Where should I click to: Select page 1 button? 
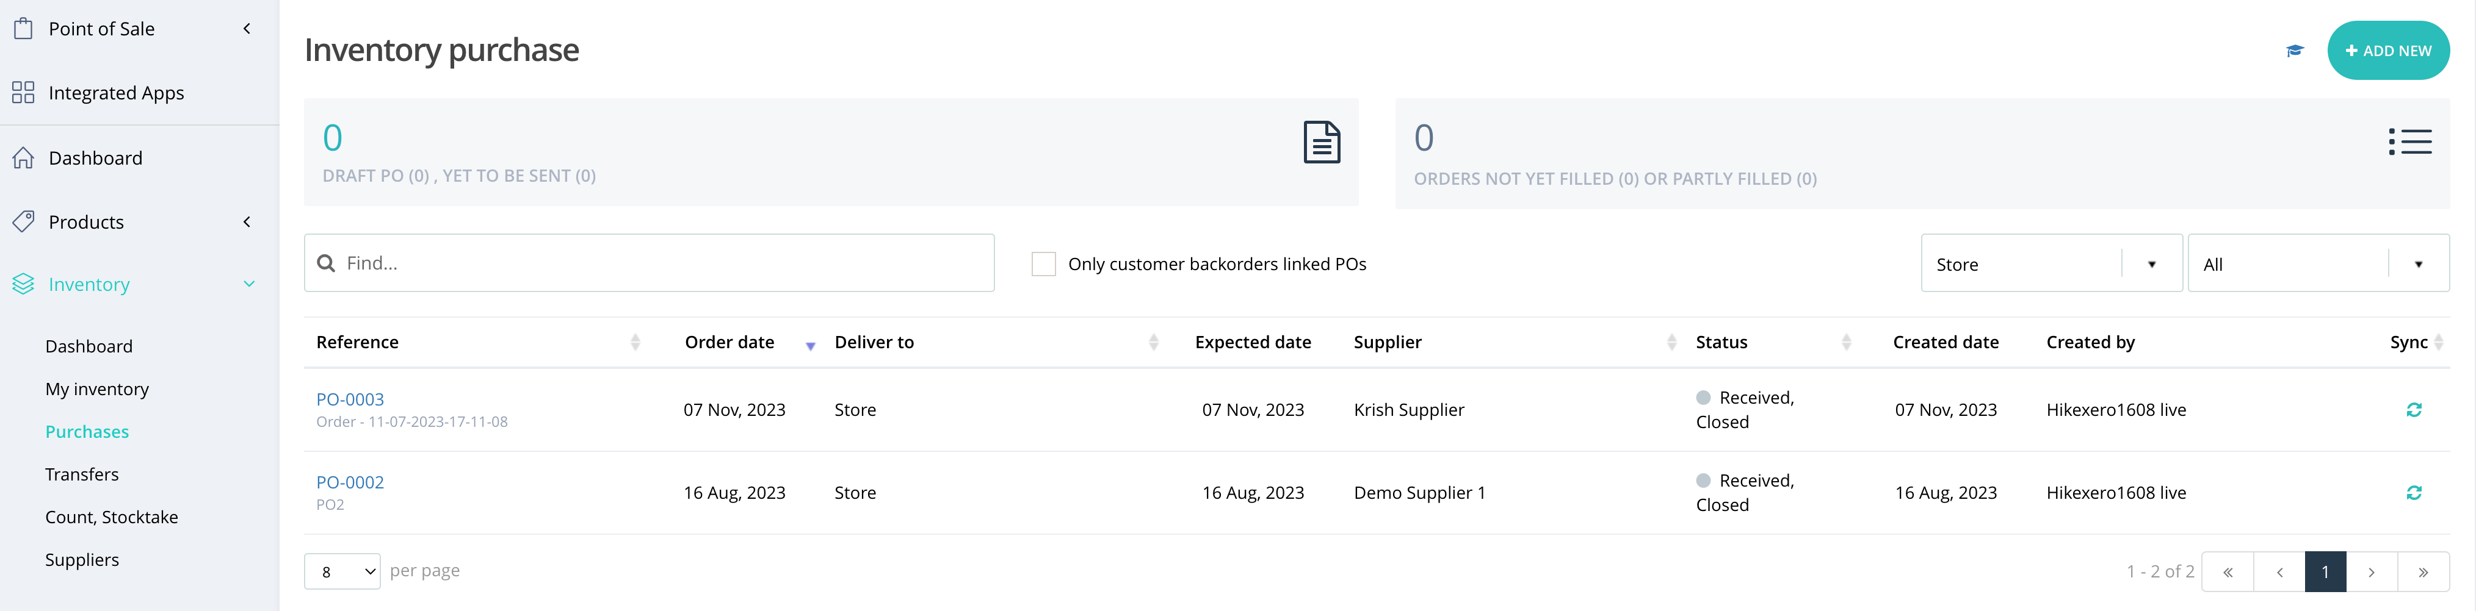pos(2325,571)
